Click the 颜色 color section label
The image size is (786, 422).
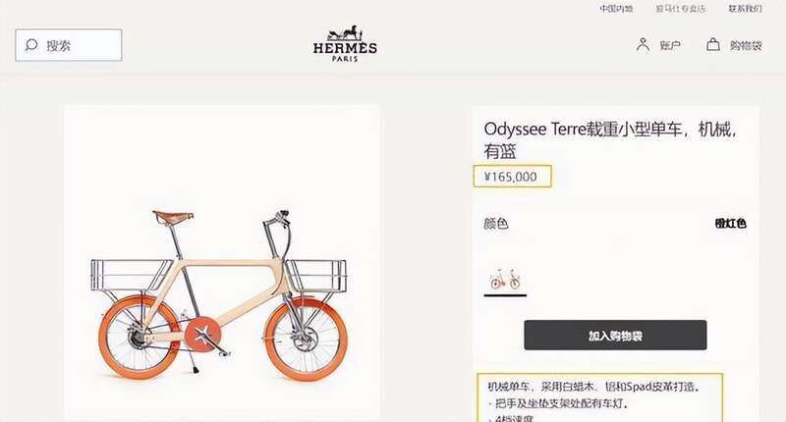coord(496,223)
